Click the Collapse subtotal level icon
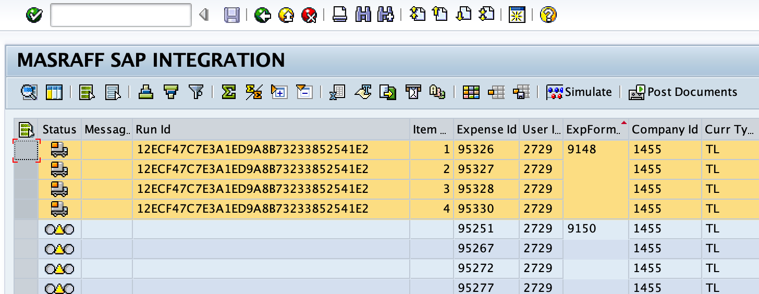This screenshot has height=294, width=759. click(304, 92)
